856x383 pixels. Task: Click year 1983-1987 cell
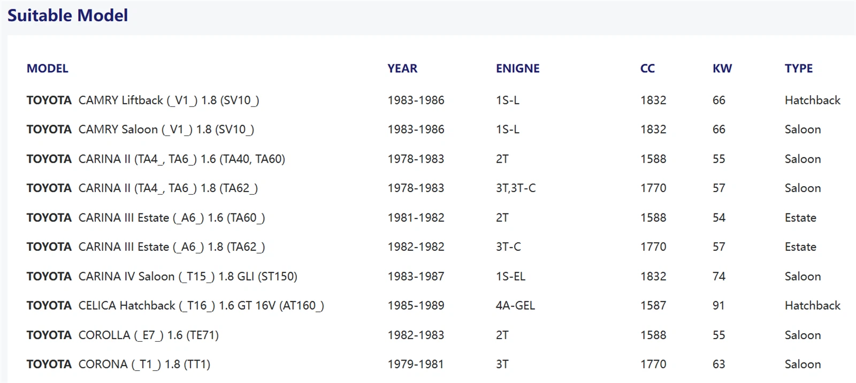click(416, 276)
